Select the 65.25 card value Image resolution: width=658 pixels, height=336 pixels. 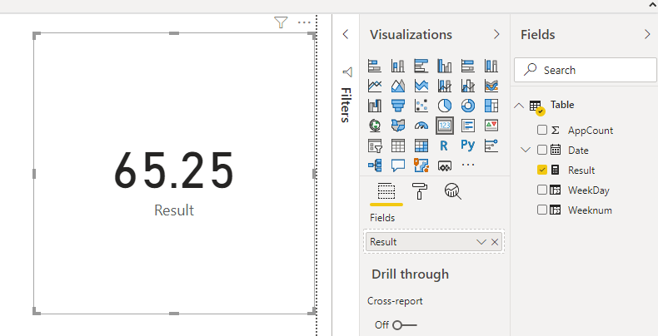coord(174,171)
